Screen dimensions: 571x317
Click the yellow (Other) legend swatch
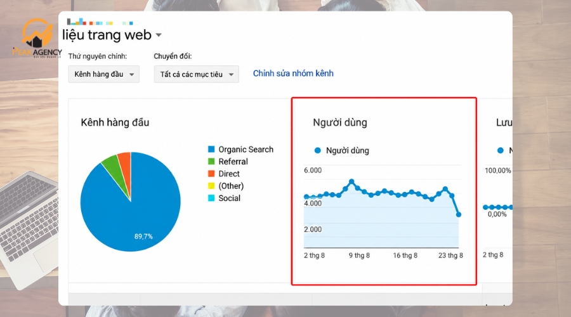coord(211,186)
